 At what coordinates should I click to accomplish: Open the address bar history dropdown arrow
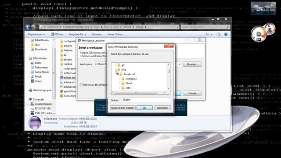(172, 27)
